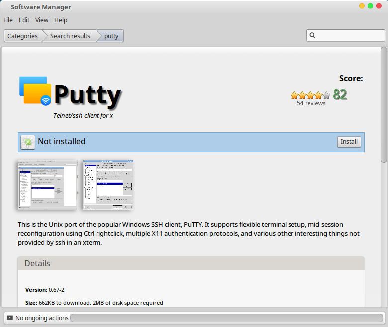Viewport: 388px width, 327px height.
Task: Click the search input field
Action: click(x=345, y=36)
